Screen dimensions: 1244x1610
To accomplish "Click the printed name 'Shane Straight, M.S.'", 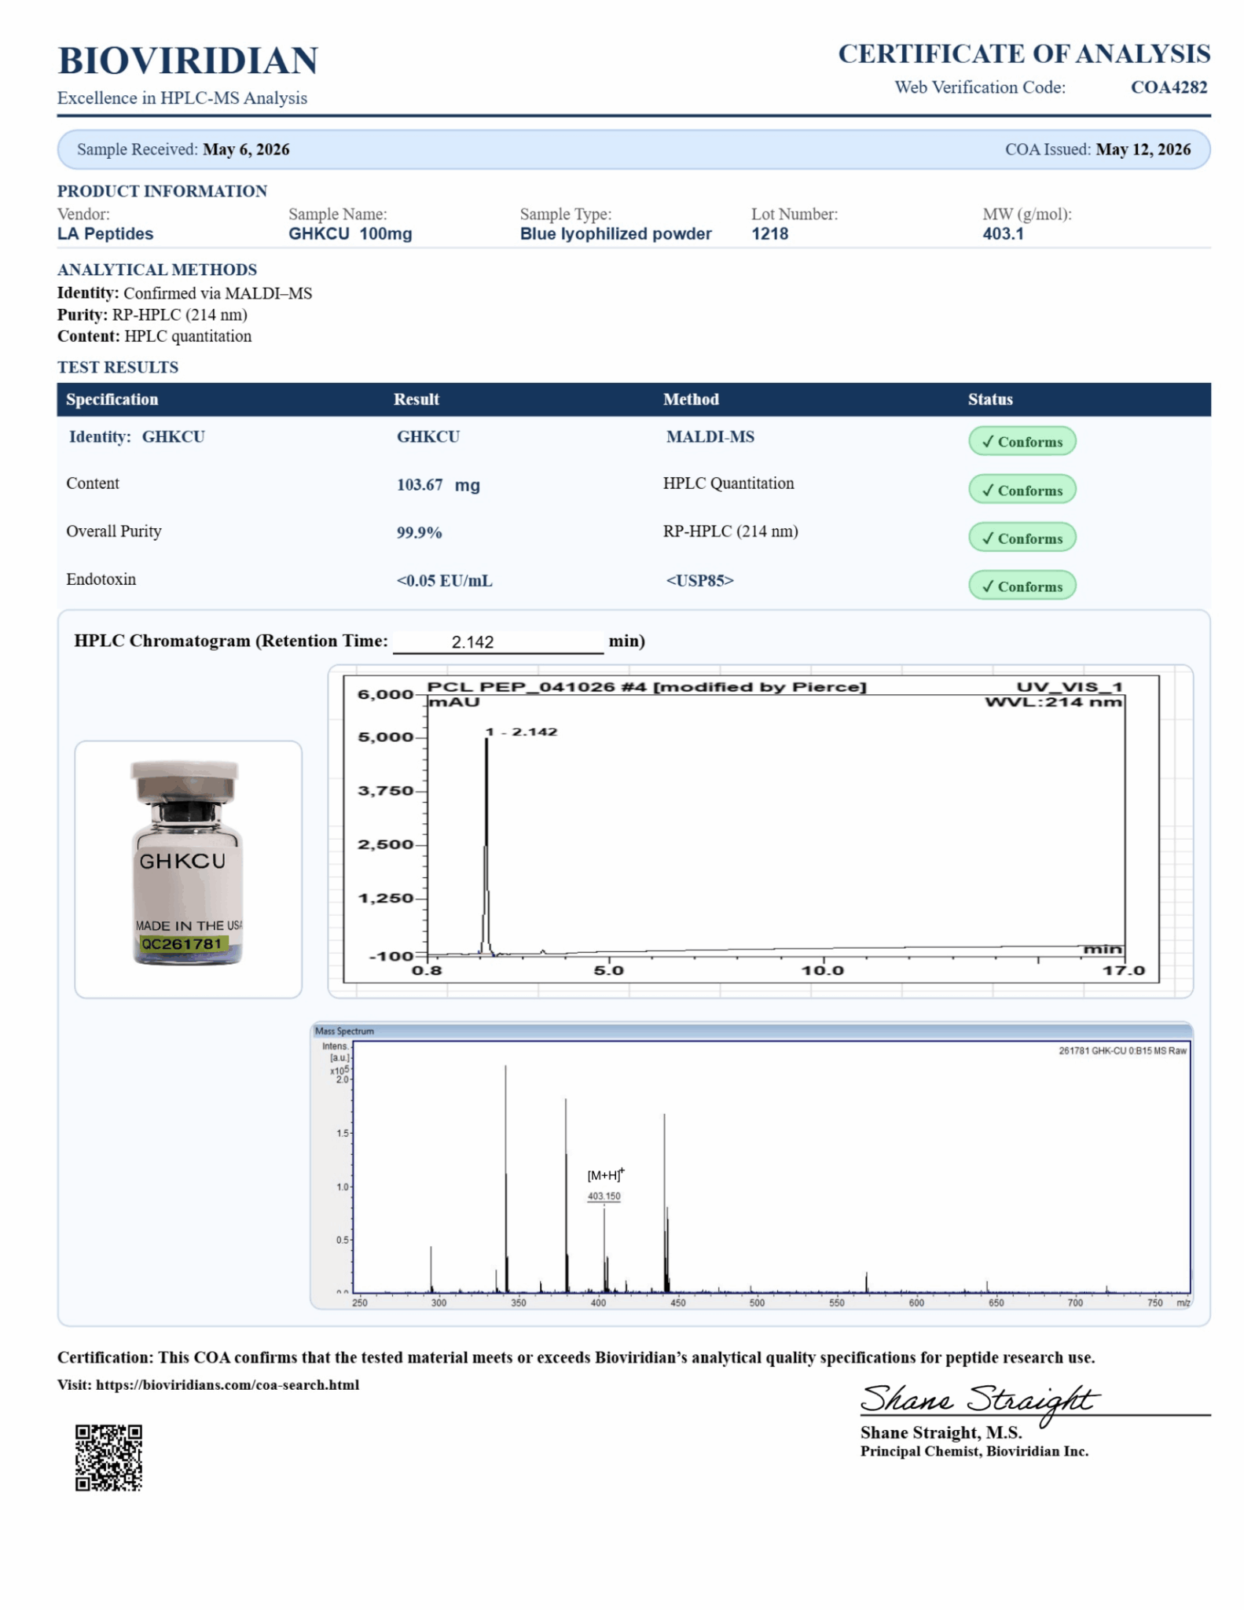I will coord(941,1432).
